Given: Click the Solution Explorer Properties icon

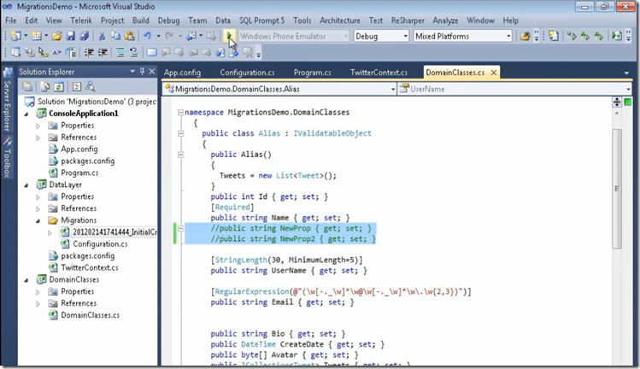Looking at the screenshot, I should [27, 86].
